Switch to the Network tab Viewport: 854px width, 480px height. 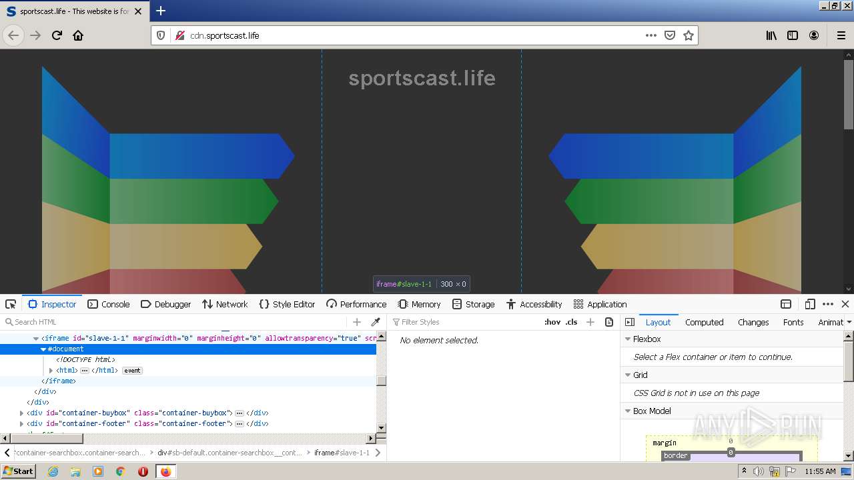tap(225, 304)
